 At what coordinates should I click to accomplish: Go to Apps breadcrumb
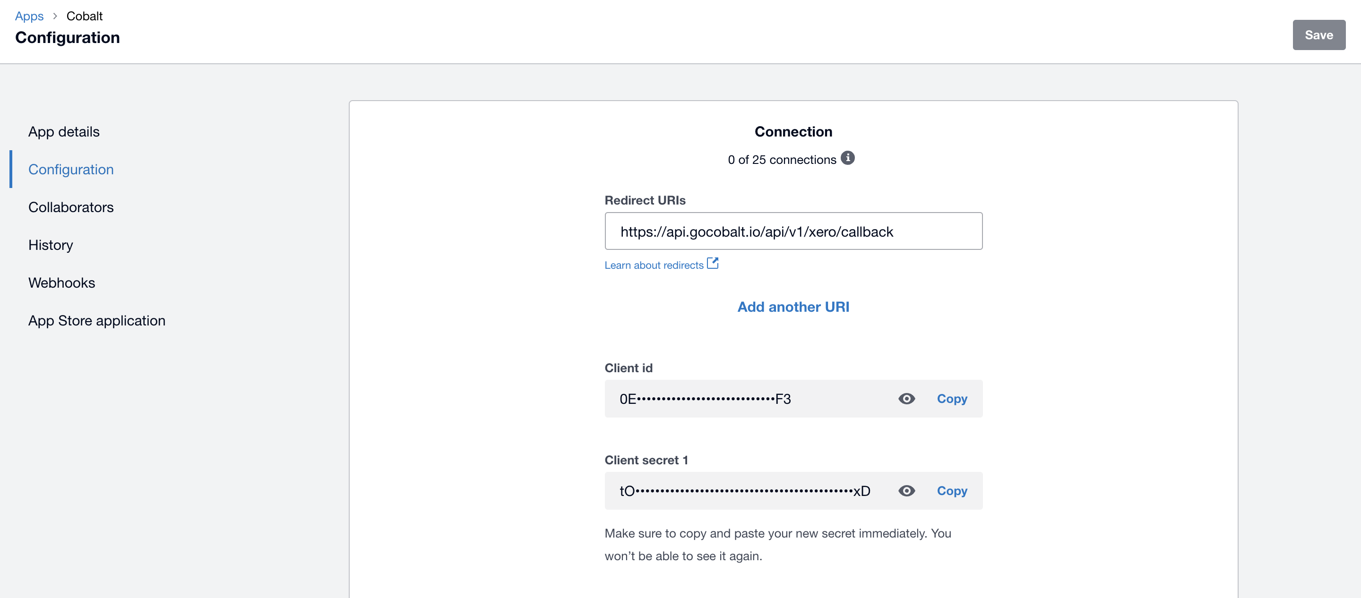[x=29, y=16]
